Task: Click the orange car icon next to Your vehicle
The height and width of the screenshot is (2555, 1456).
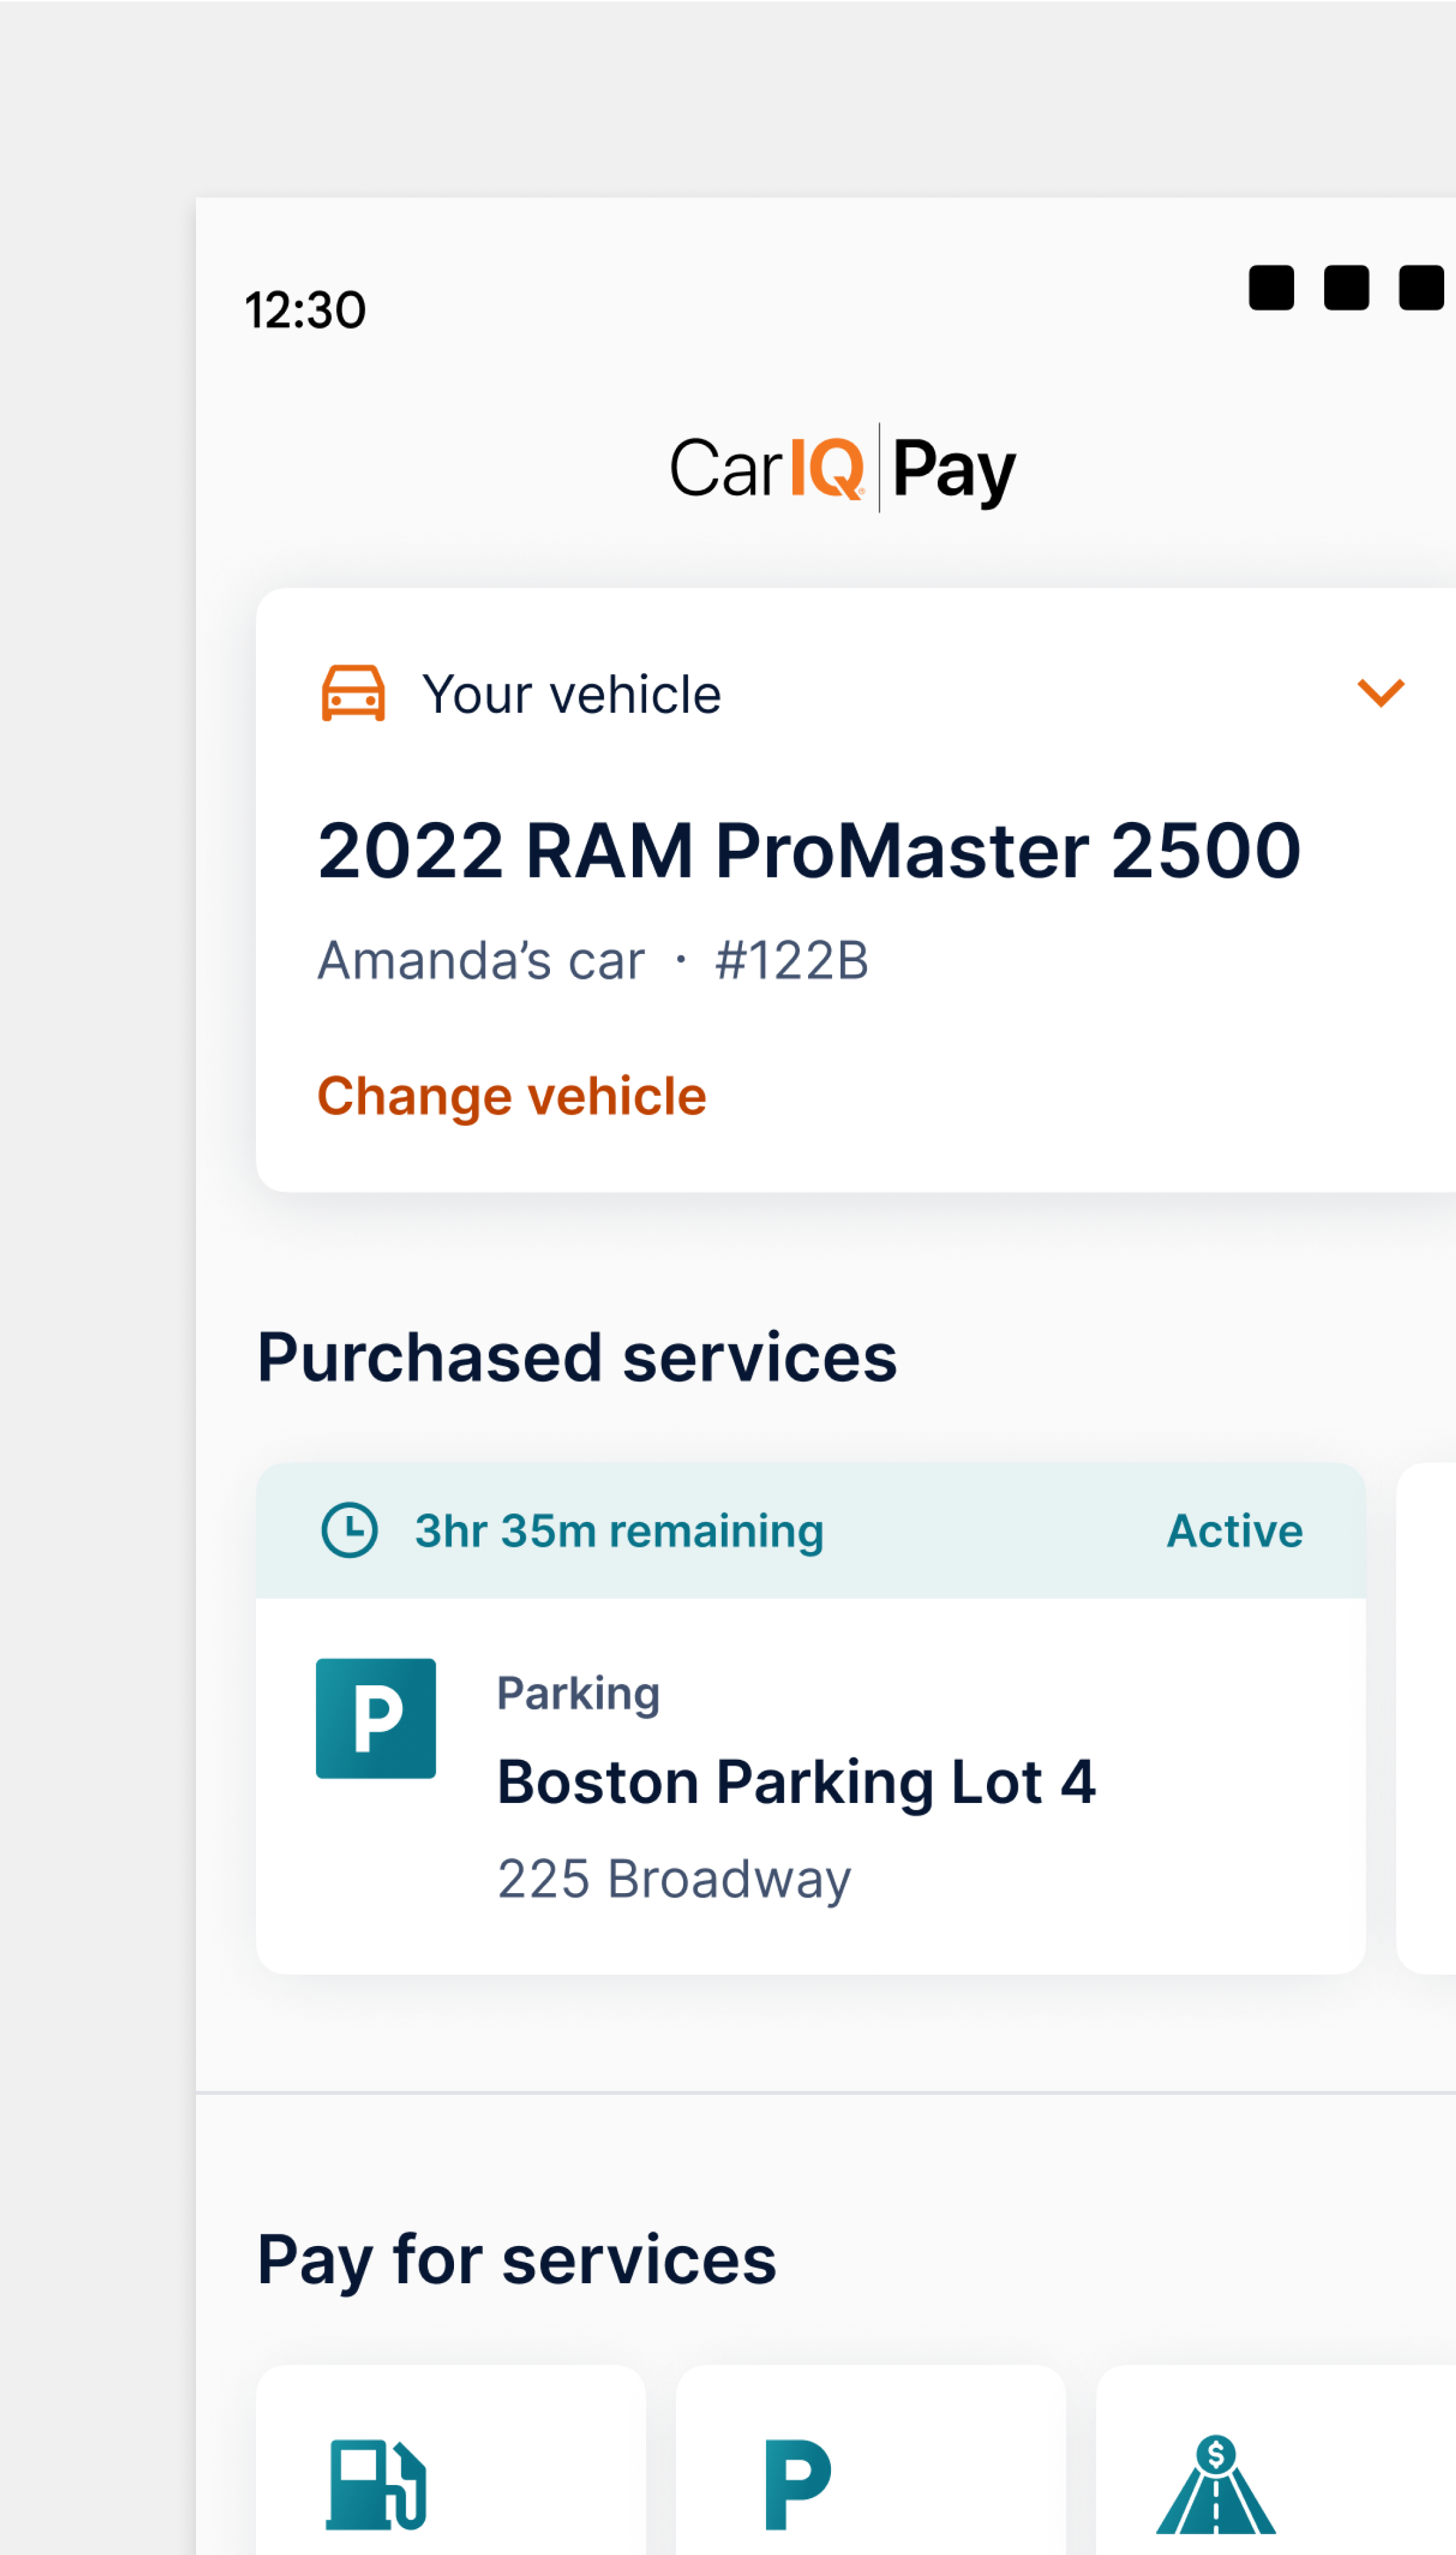Action: [352, 691]
